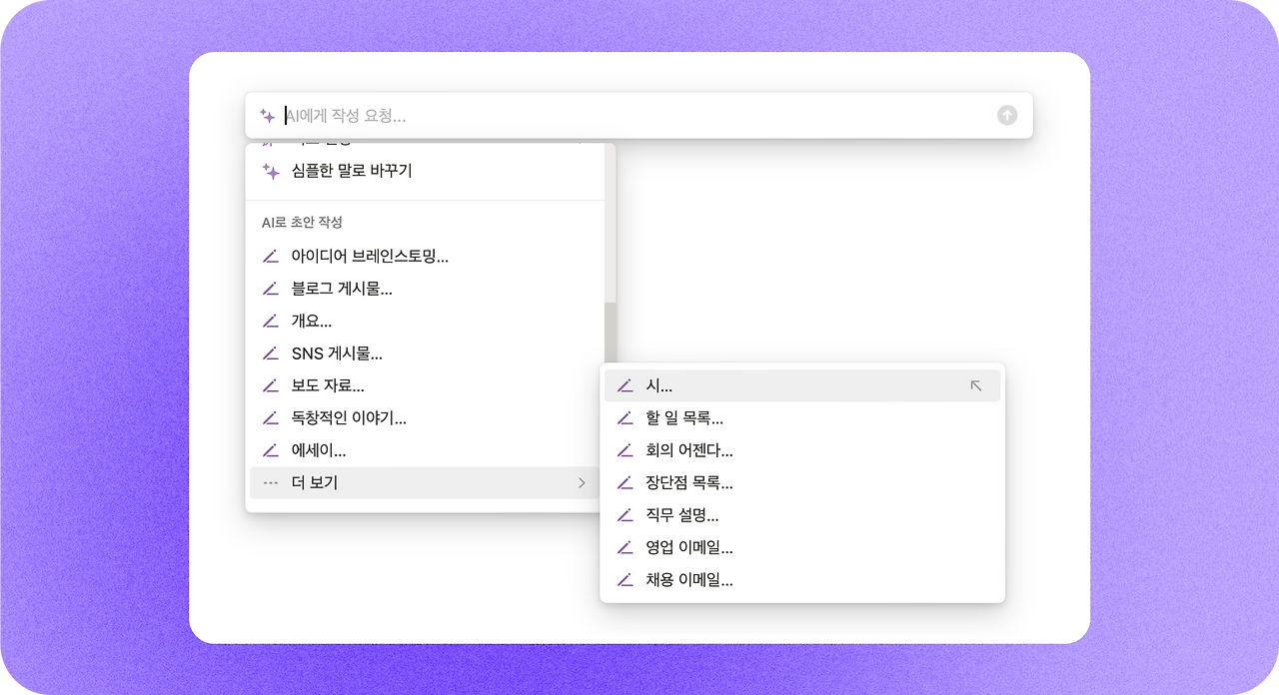Viewport: 1279px width, 695px height.
Task: Click pencil icon next to 할 일 목록
Action: click(x=626, y=418)
